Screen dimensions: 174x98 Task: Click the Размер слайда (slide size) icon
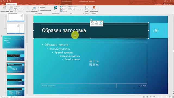pos(87,7)
